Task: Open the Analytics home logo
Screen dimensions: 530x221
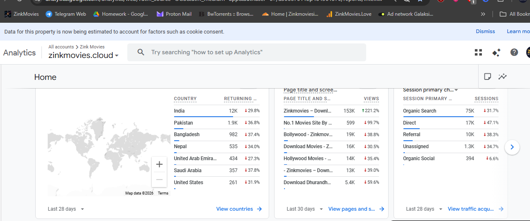Action: coord(19,53)
